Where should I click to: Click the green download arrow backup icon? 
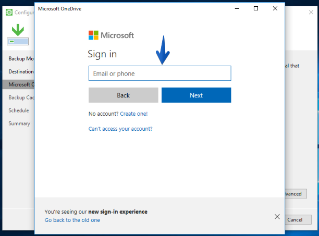18,34
